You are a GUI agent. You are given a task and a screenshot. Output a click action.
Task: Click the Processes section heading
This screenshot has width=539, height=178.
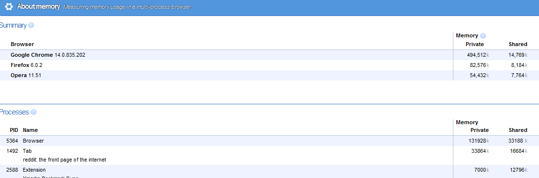(x=14, y=112)
